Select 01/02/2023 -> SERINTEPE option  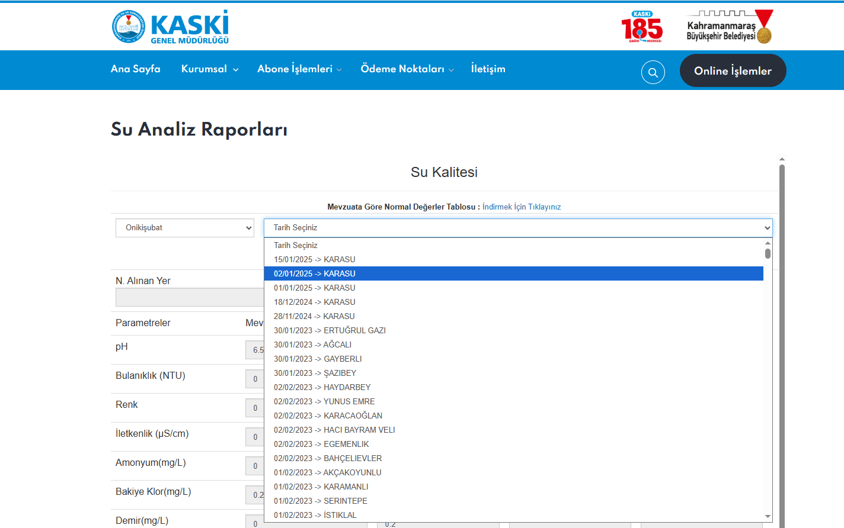(x=321, y=501)
